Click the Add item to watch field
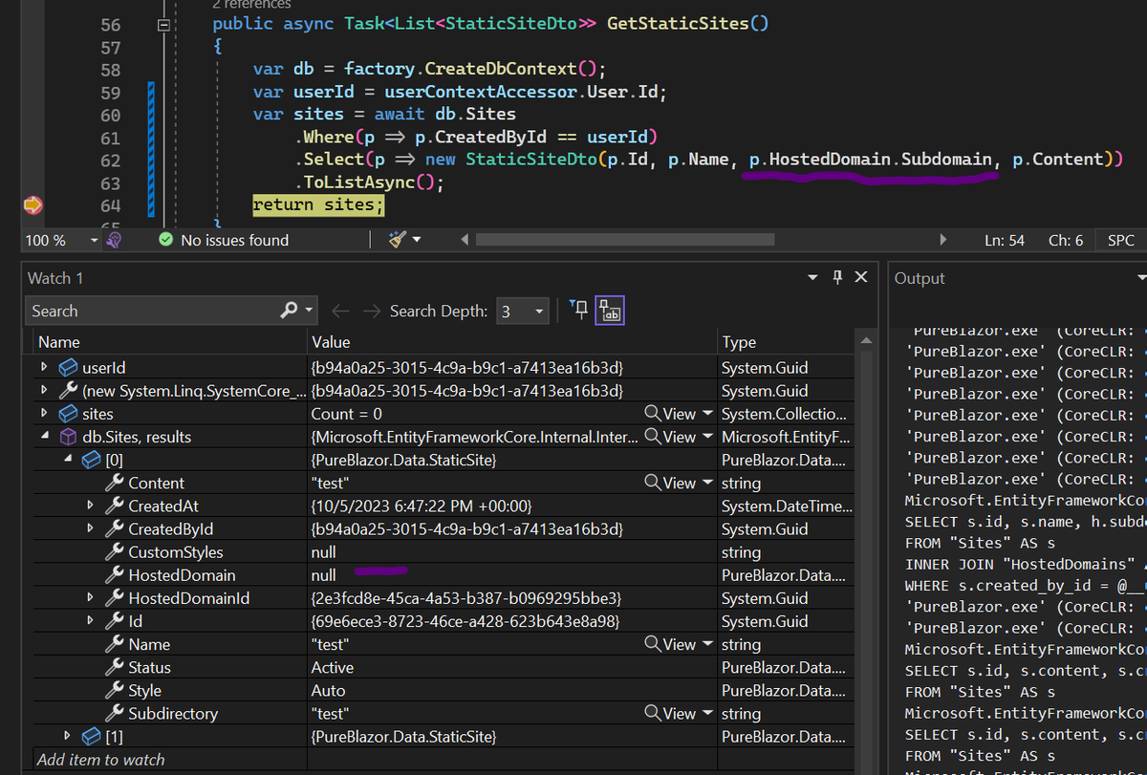This screenshot has height=775, width=1147. 170,760
